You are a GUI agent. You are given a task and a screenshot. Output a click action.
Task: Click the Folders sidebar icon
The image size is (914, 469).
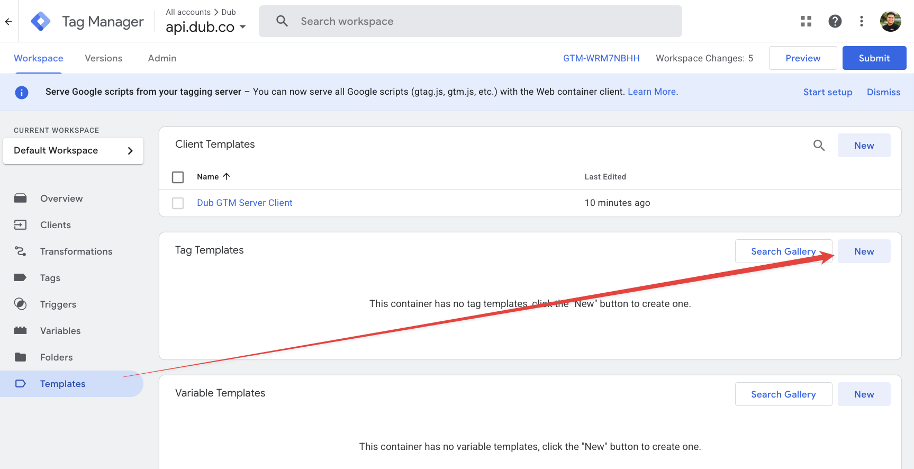(x=21, y=357)
